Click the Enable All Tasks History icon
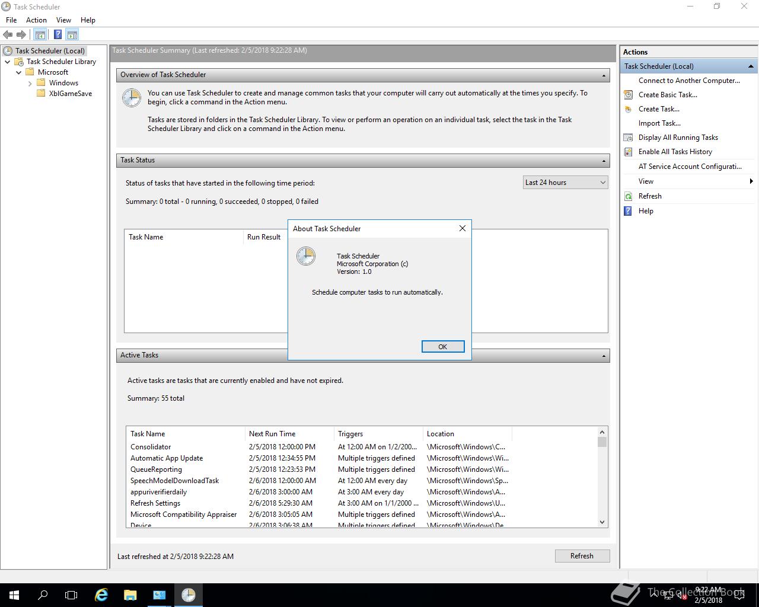Image resolution: width=759 pixels, height=607 pixels. click(628, 152)
